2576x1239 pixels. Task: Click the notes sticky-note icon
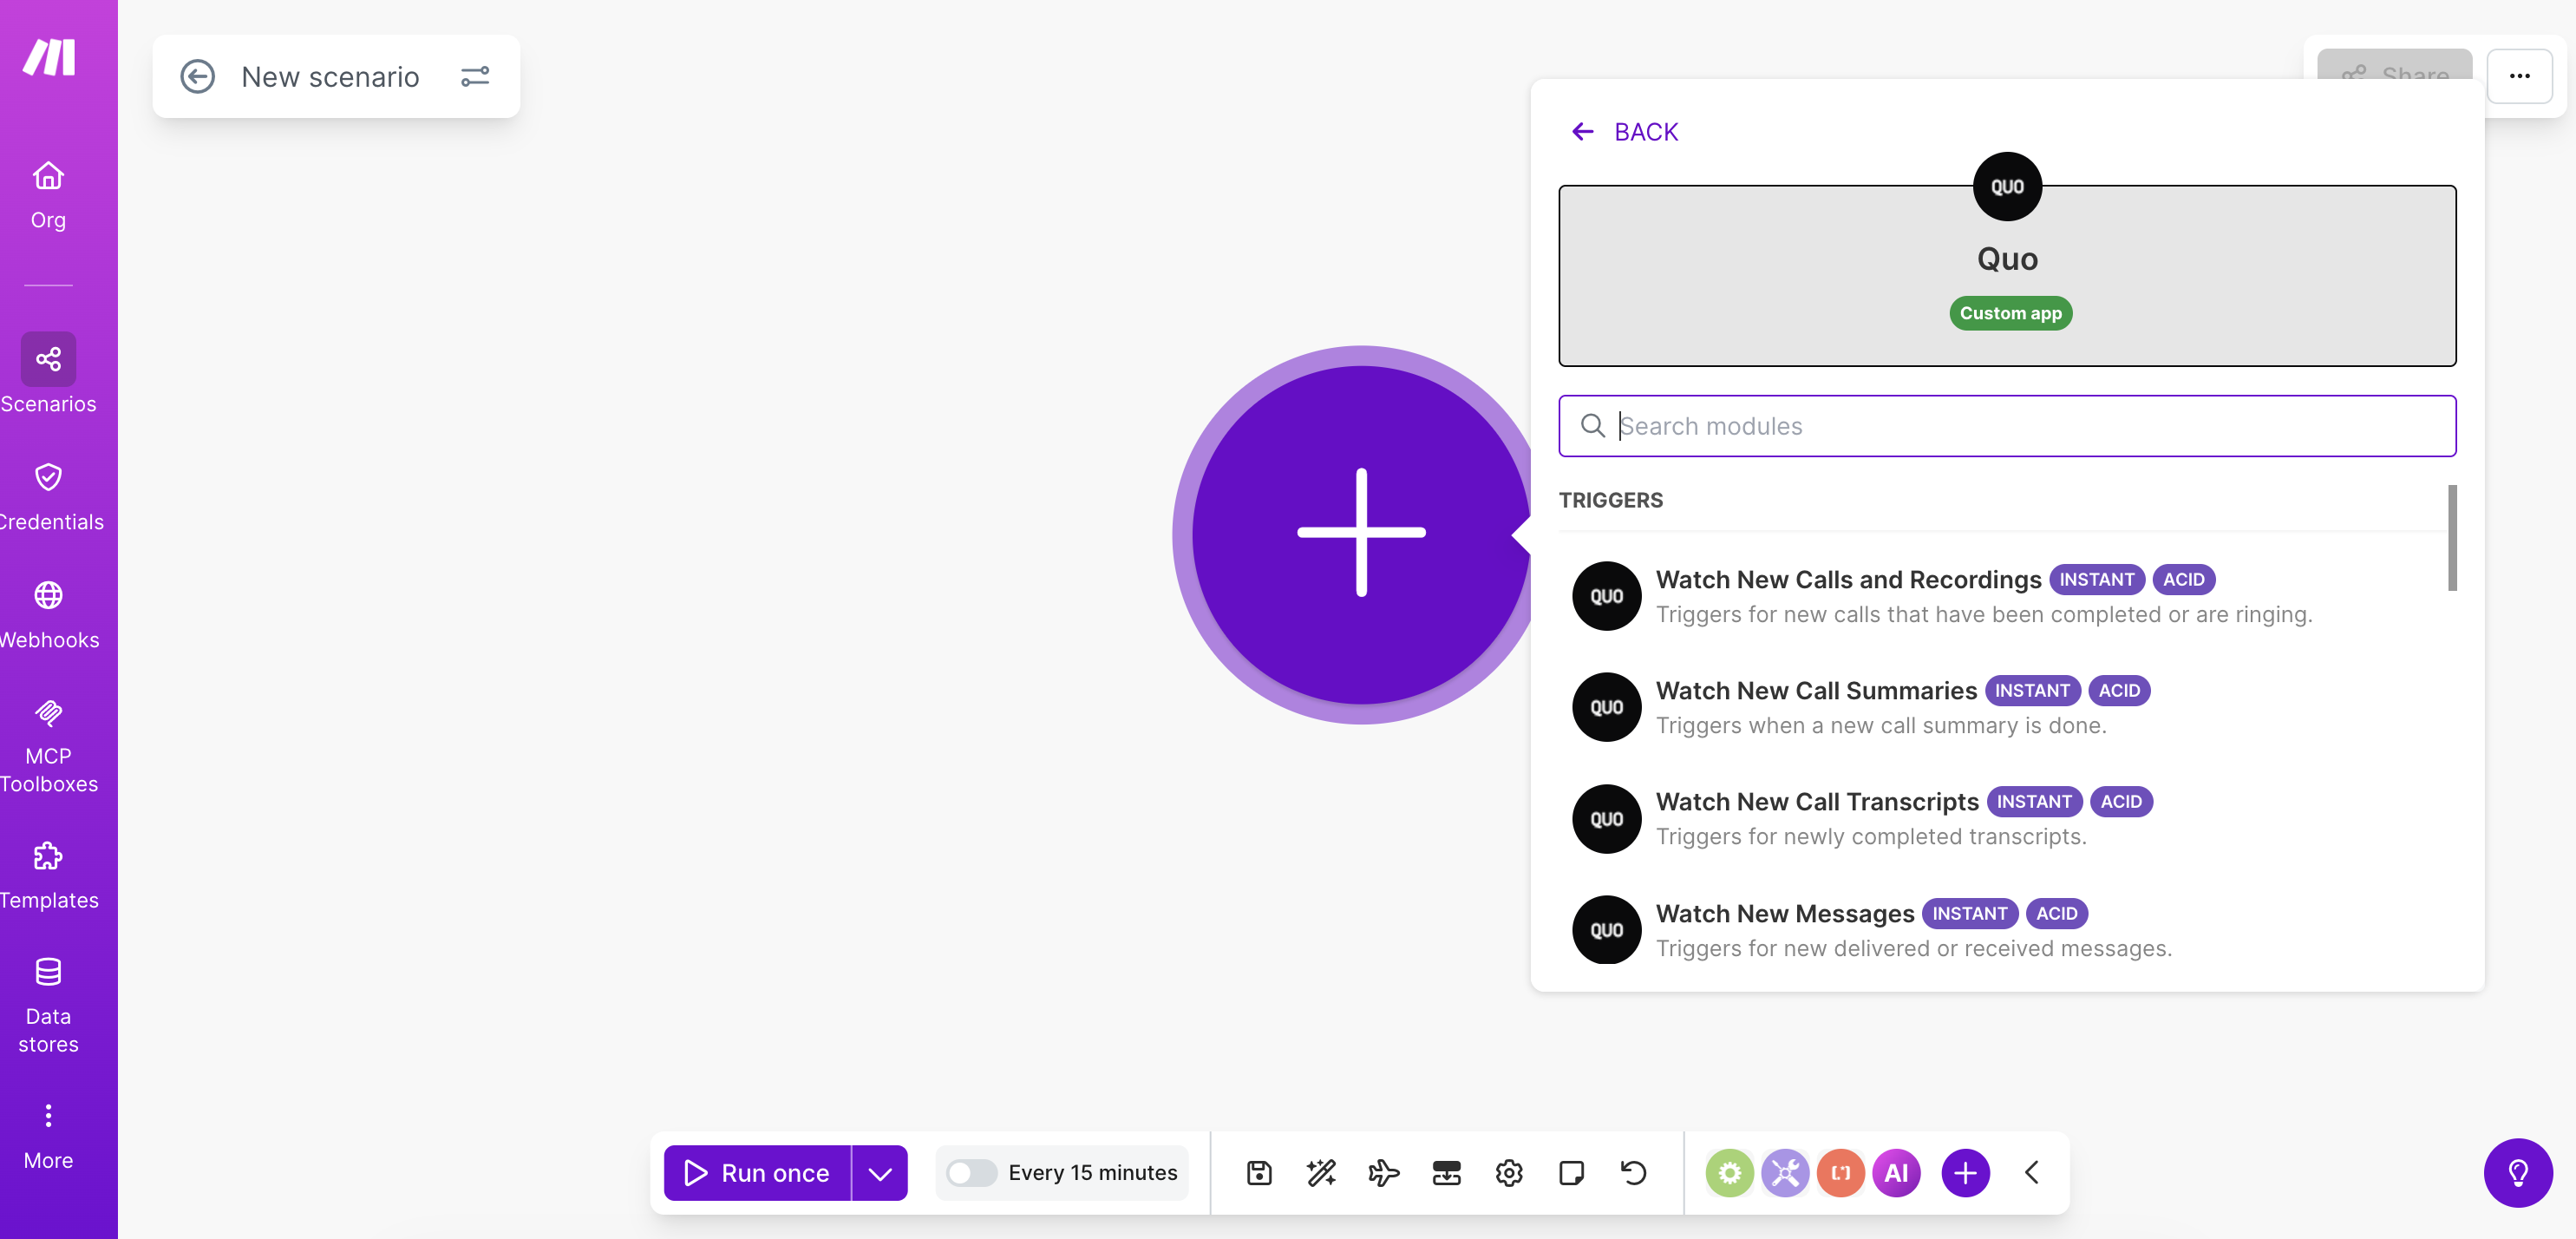click(x=1571, y=1172)
